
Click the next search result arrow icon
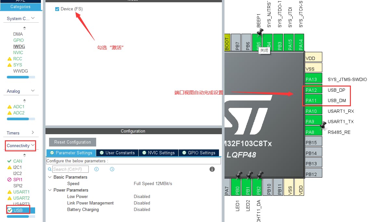(x=112, y=169)
